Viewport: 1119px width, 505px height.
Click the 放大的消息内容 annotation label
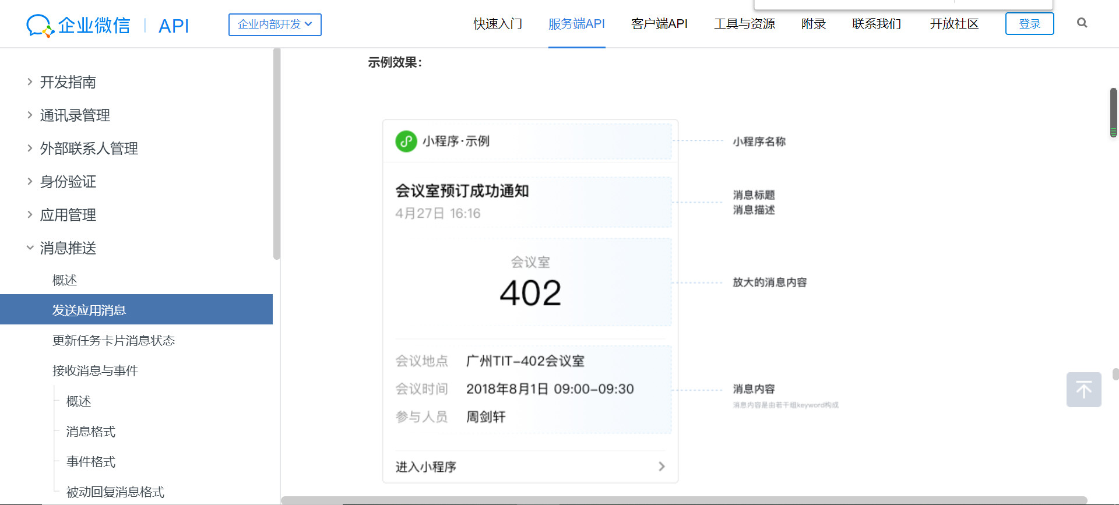pyautogui.click(x=770, y=282)
